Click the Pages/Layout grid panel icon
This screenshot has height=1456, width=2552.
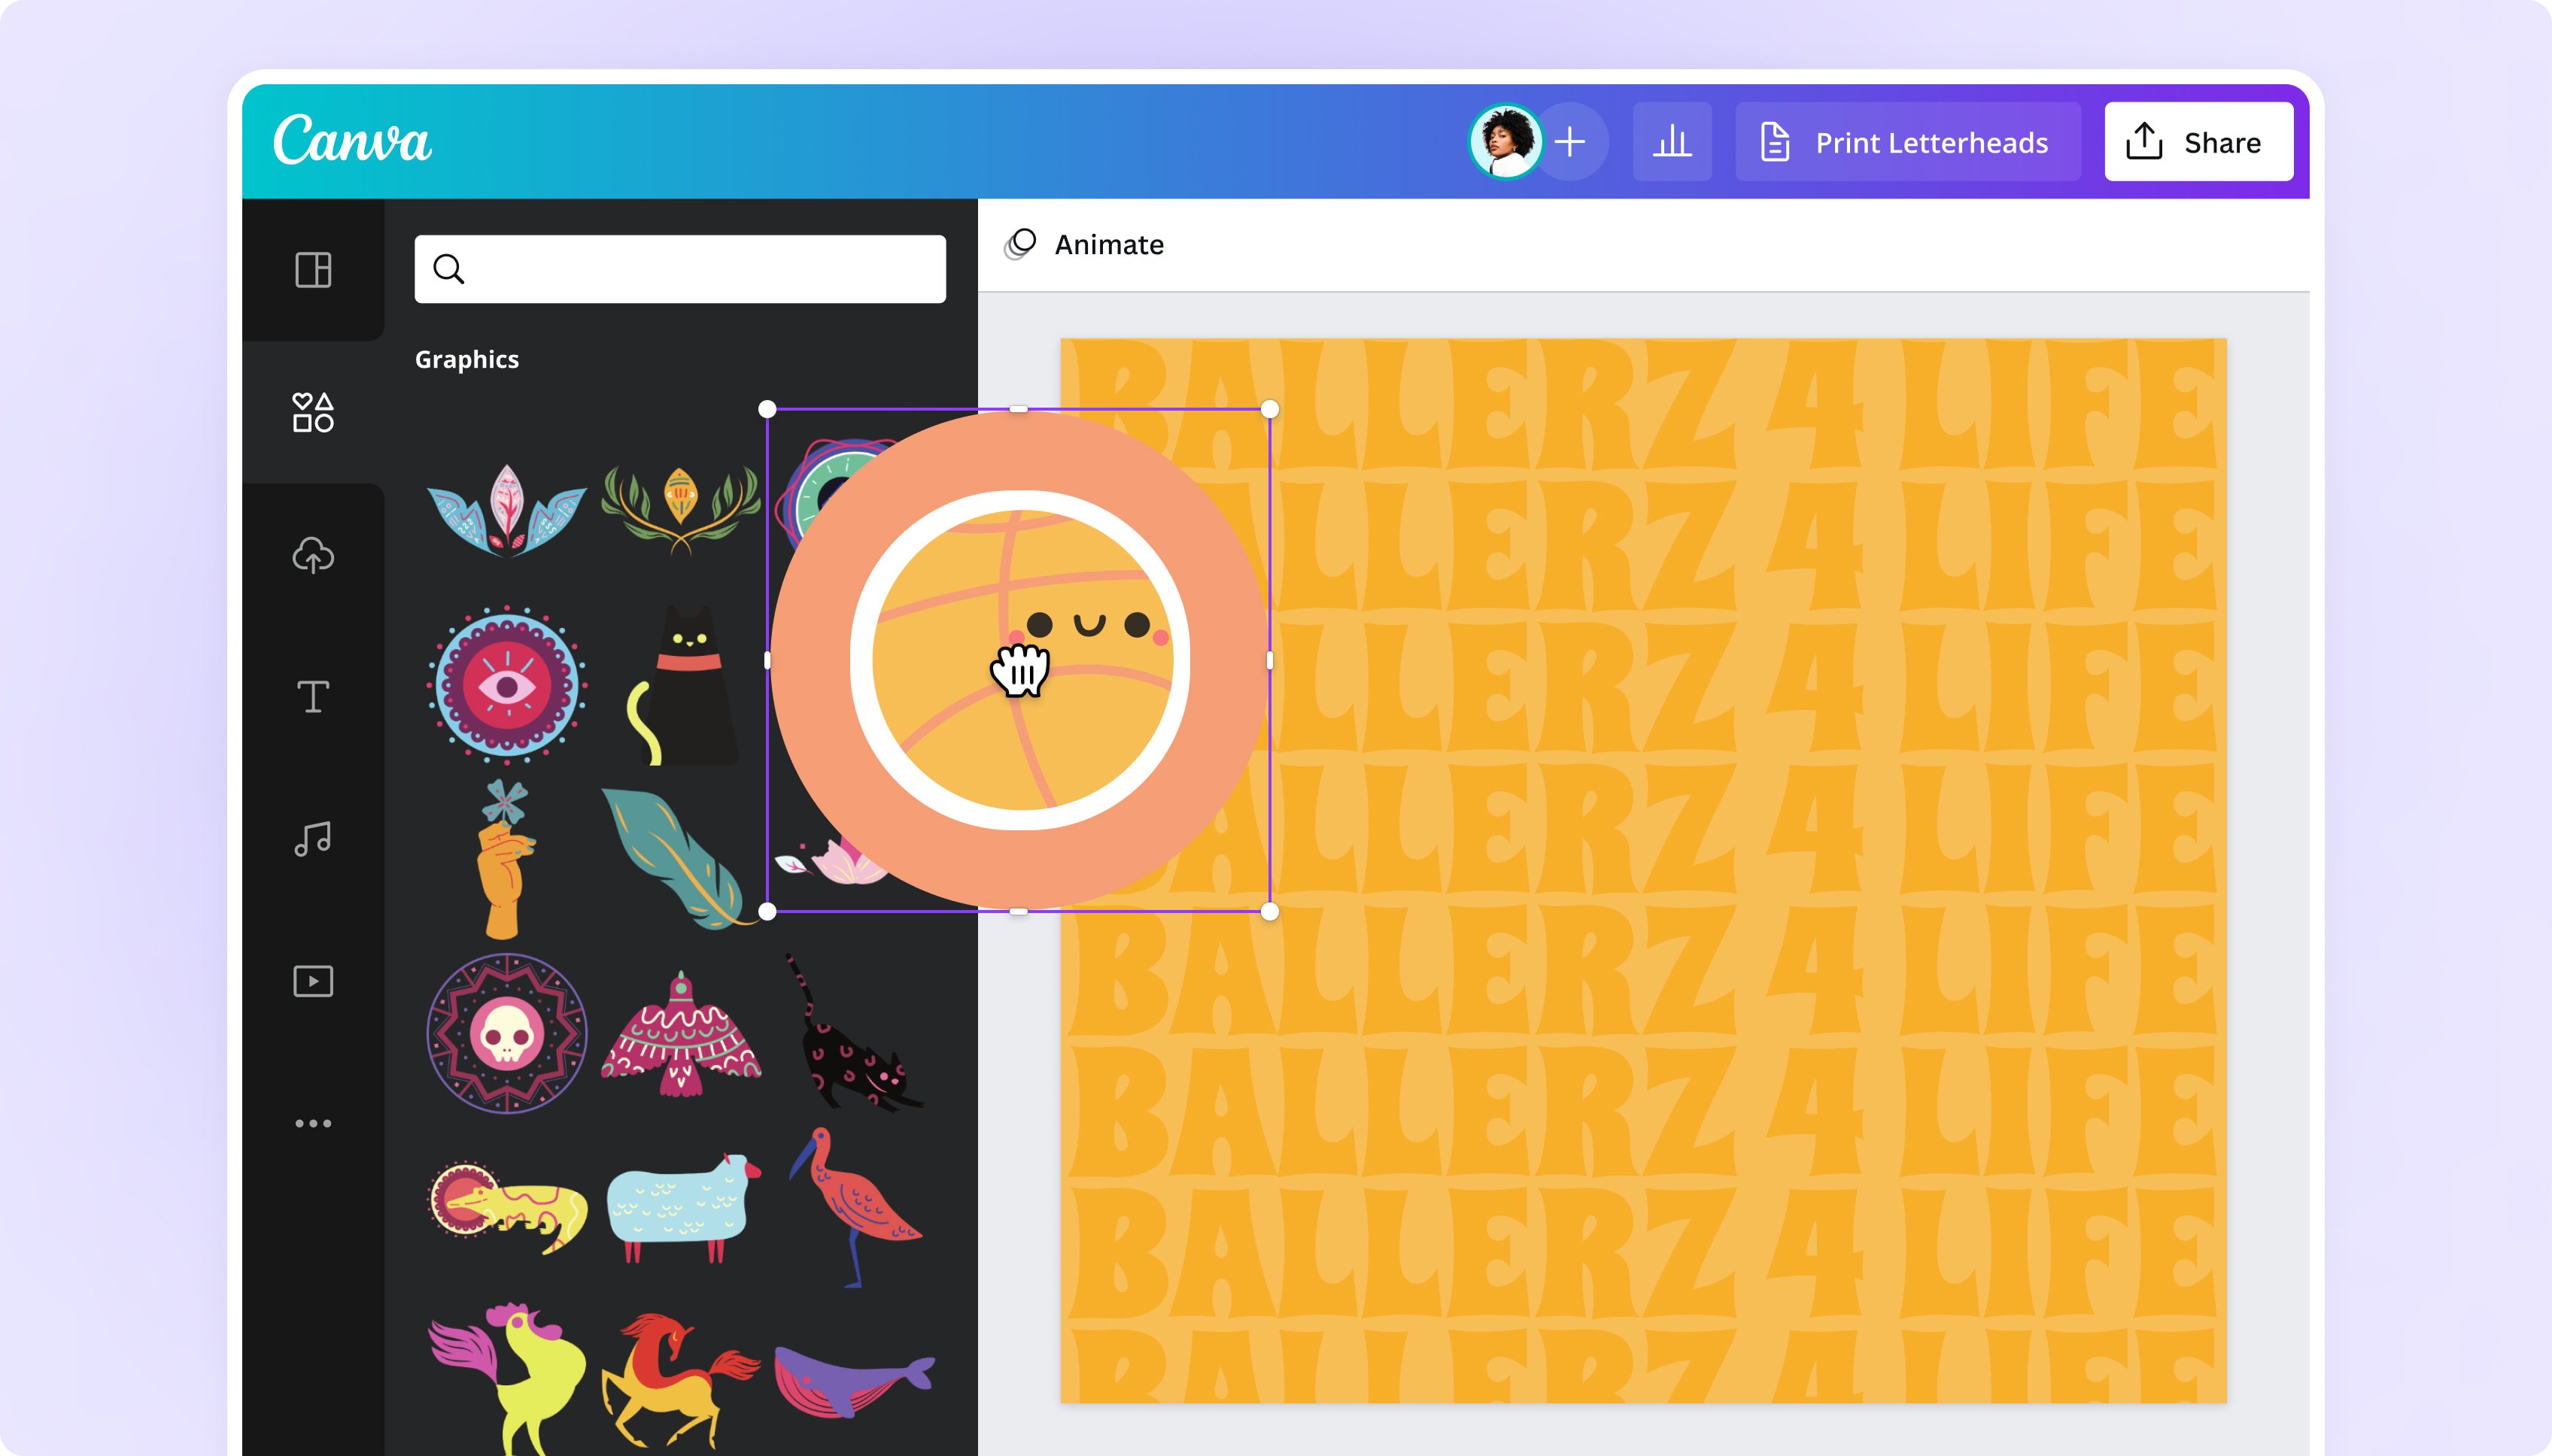[312, 270]
